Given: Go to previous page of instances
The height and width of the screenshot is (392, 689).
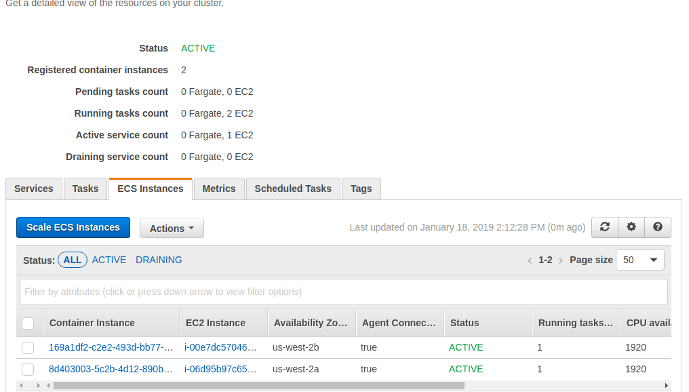Looking at the screenshot, I should (530, 260).
